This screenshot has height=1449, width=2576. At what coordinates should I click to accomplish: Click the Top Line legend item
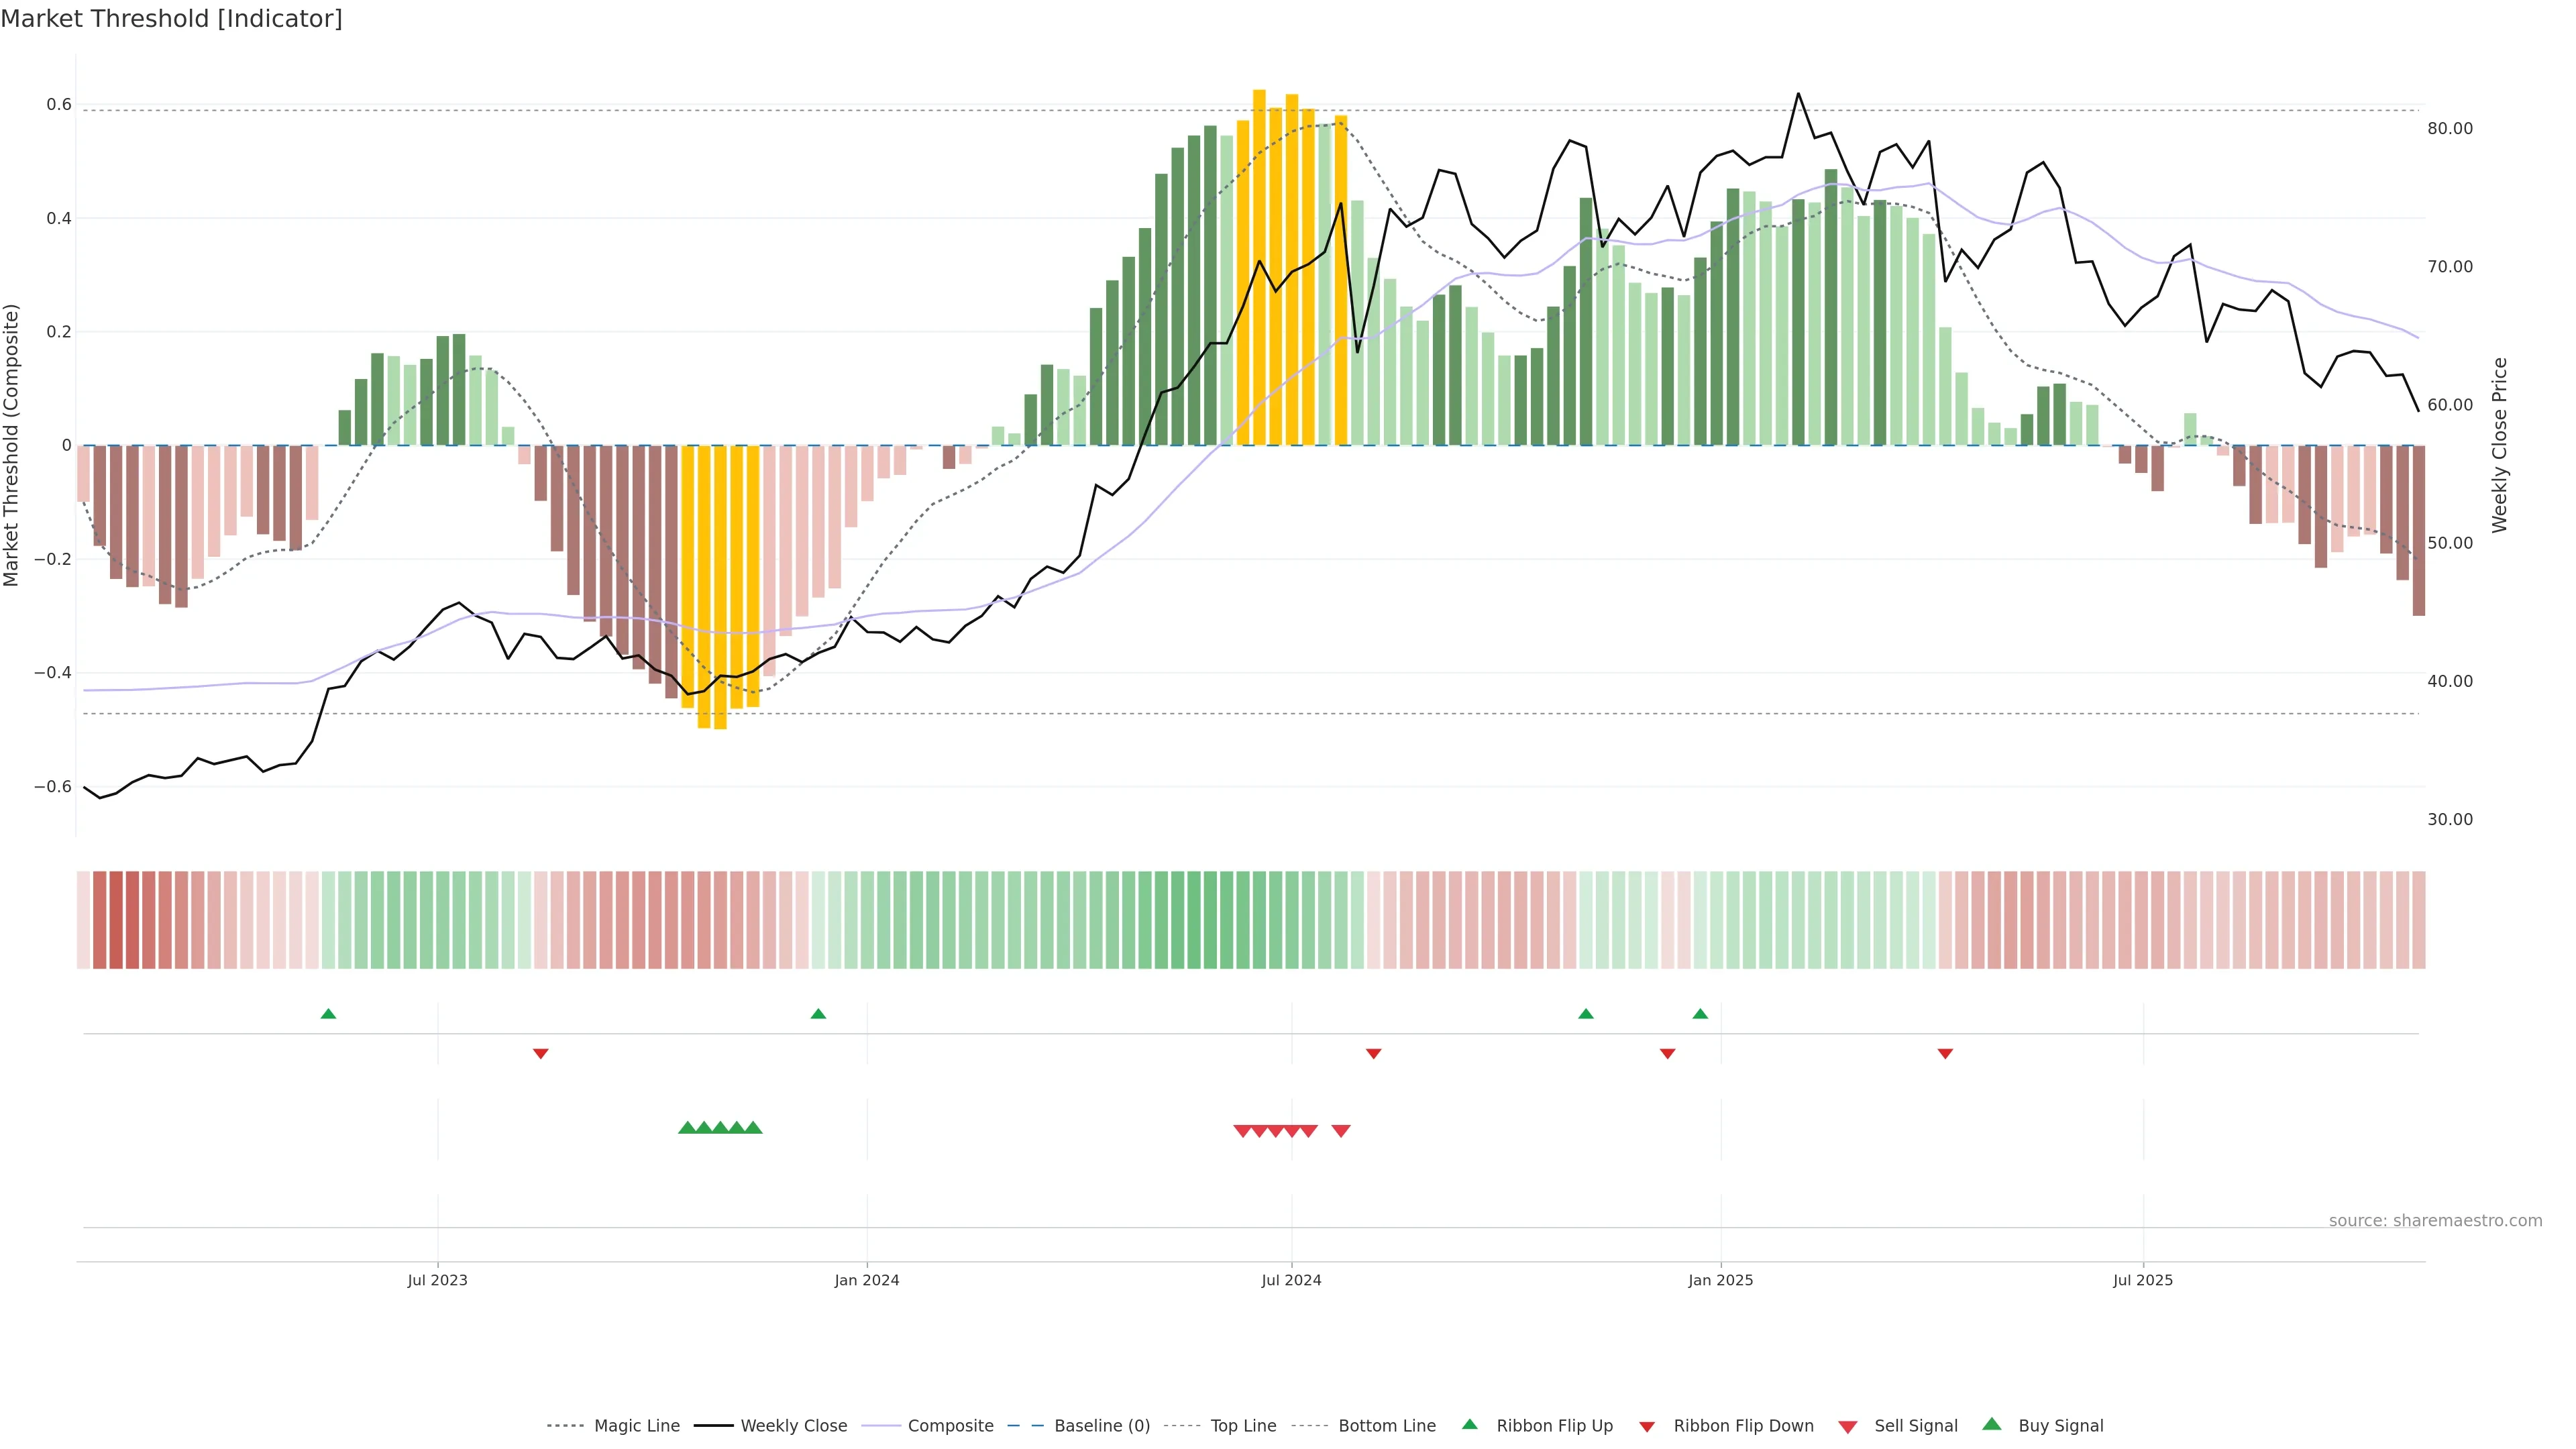click(x=1243, y=1426)
